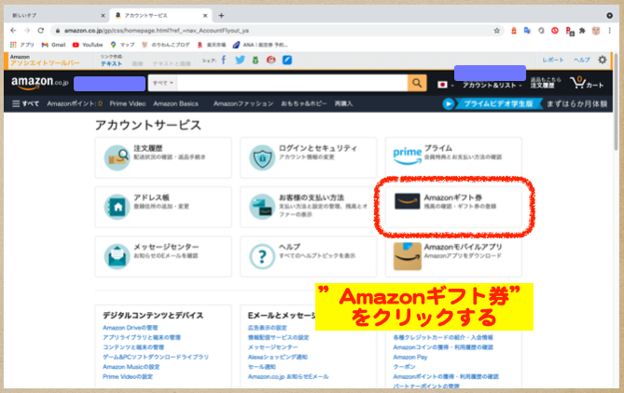Click Prime Videoの設定 link
Screen dimensions: 624x393
click(128, 376)
